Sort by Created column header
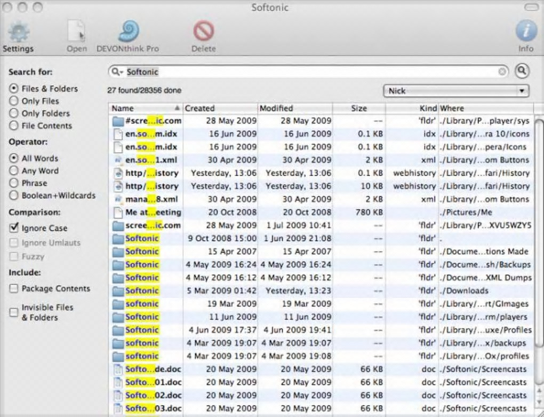 (x=220, y=108)
